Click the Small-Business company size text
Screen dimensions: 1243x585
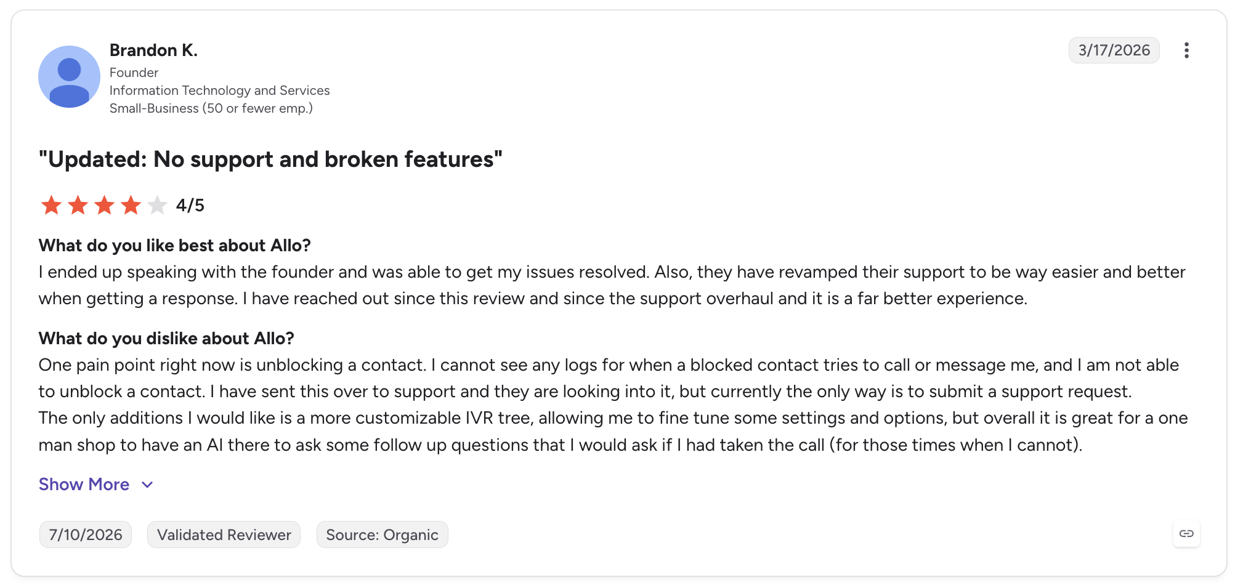pyautogui.click(x=211, y=108)
